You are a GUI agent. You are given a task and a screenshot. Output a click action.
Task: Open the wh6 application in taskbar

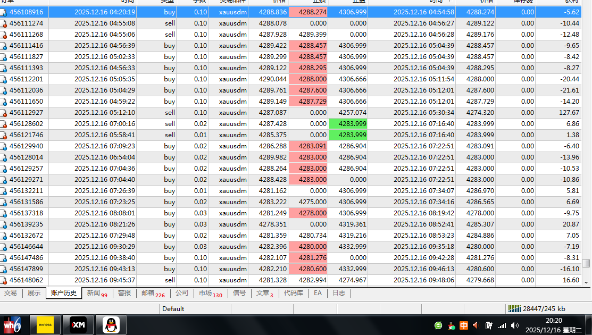coord(12,324)
